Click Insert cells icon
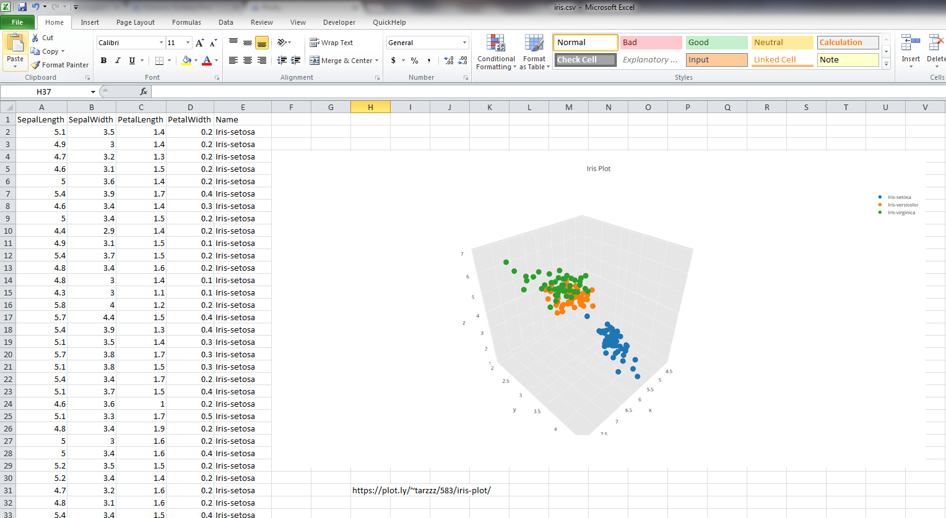The height and width of the screenshot is (518, 946). pyautogui.click(x=910, y=43)
